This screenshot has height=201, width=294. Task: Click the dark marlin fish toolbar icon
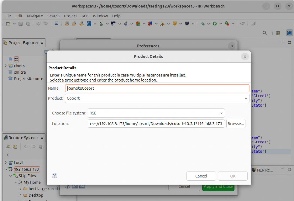click(x=113, y=24)
